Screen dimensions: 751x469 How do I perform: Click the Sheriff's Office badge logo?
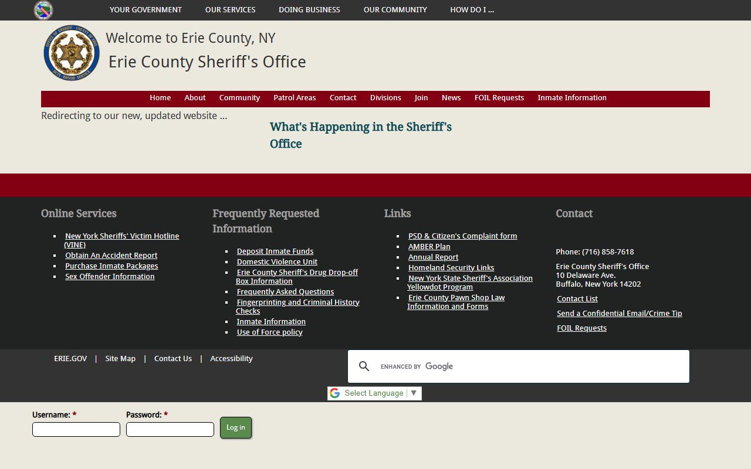[x=72, y=53]
